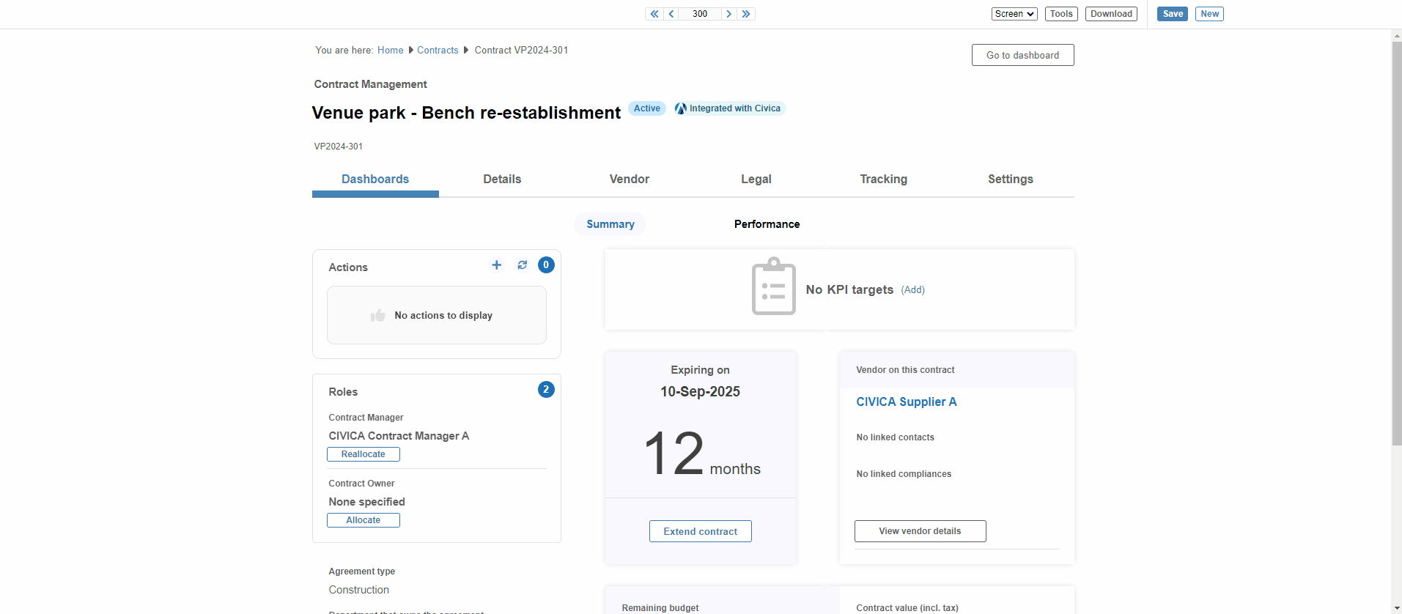
Task: Click the Roles count badge showing 2
Action: (546, 390)
